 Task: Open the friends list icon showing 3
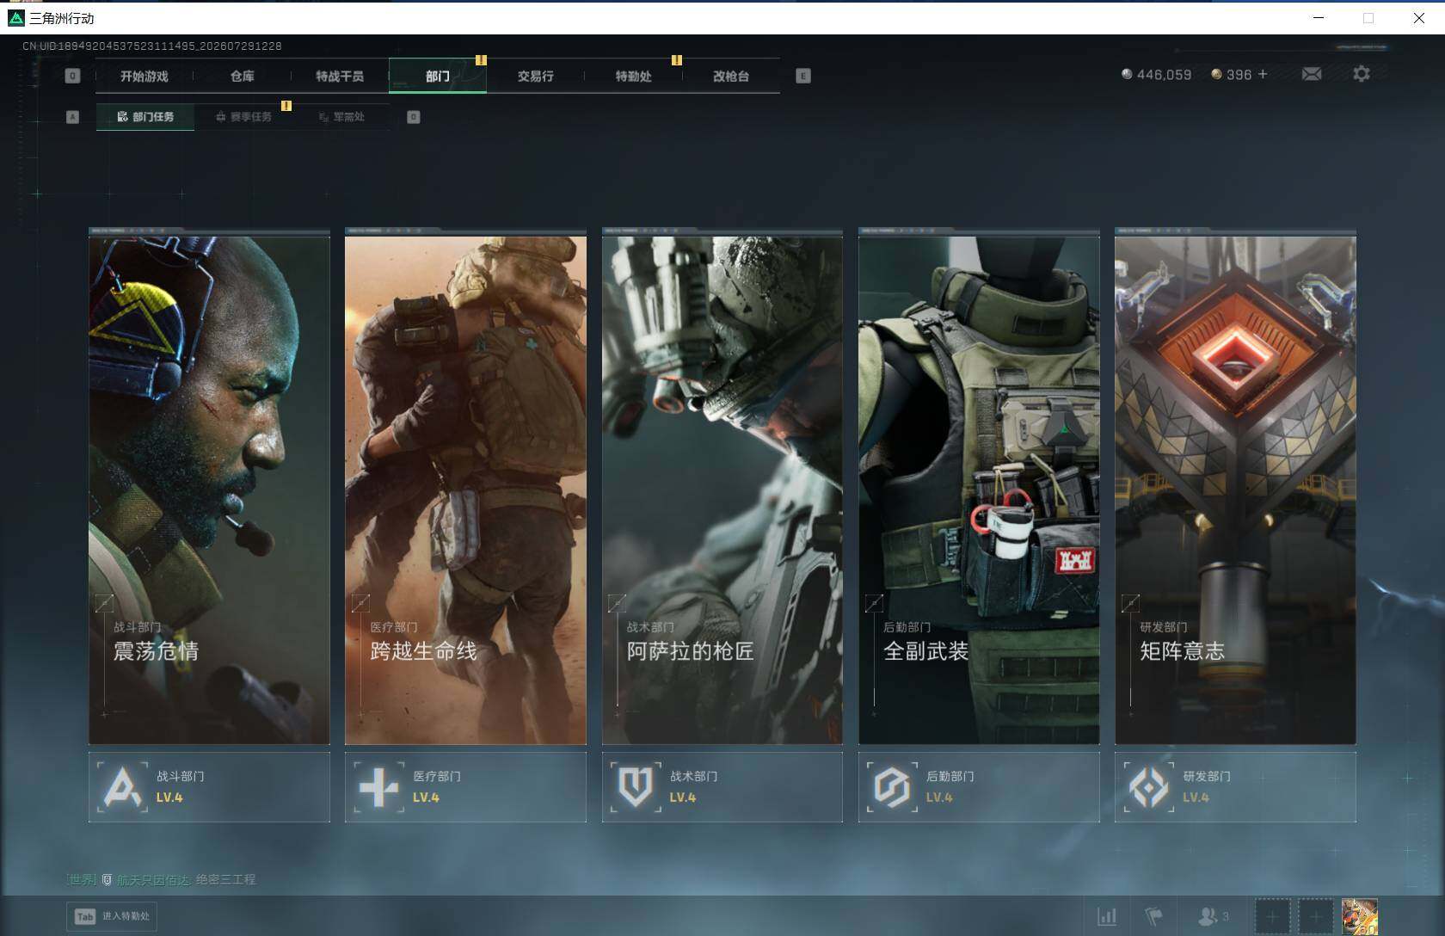[1213, 917]
